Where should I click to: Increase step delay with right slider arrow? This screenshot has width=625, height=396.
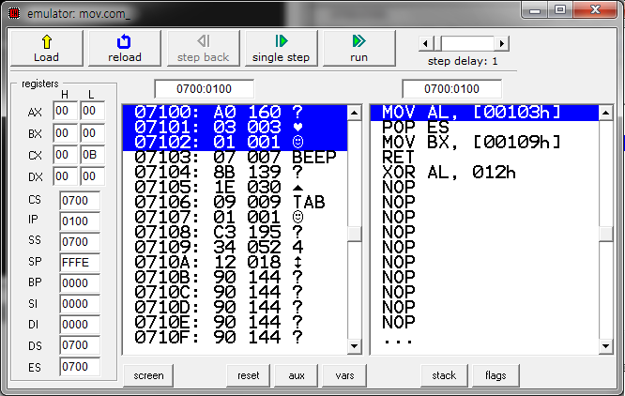point(502,43)
